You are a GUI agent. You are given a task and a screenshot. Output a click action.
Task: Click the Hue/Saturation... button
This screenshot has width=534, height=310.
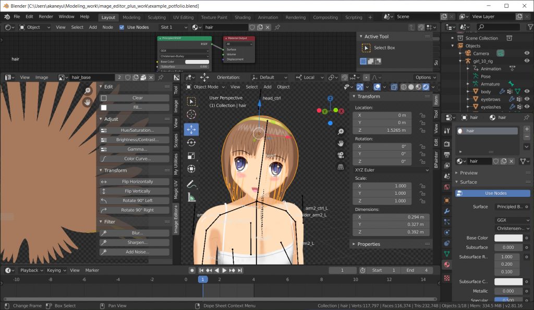pyautogui.click(x=135, y=130)
